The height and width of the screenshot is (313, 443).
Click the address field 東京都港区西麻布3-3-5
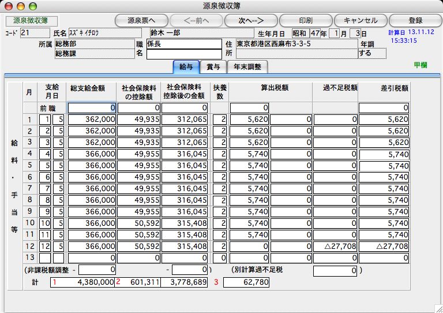coord(295,44)
